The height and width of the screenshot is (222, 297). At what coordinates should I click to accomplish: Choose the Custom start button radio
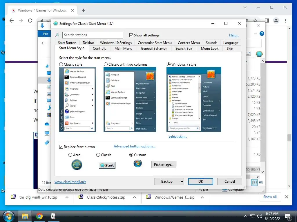131,155
